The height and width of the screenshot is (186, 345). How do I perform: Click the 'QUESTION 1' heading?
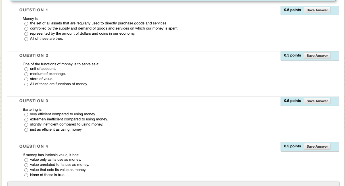34,10
